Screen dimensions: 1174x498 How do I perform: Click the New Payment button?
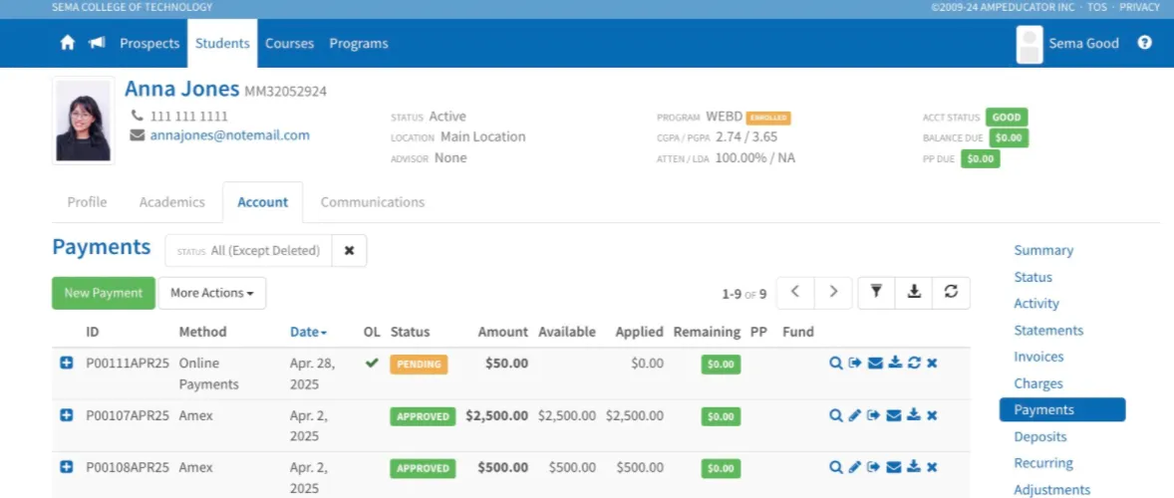[x=104, y=293]
